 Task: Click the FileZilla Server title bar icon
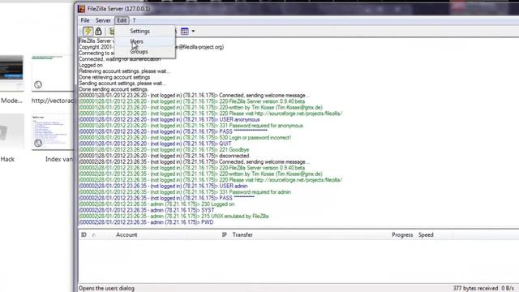click(x=81, y=9)
